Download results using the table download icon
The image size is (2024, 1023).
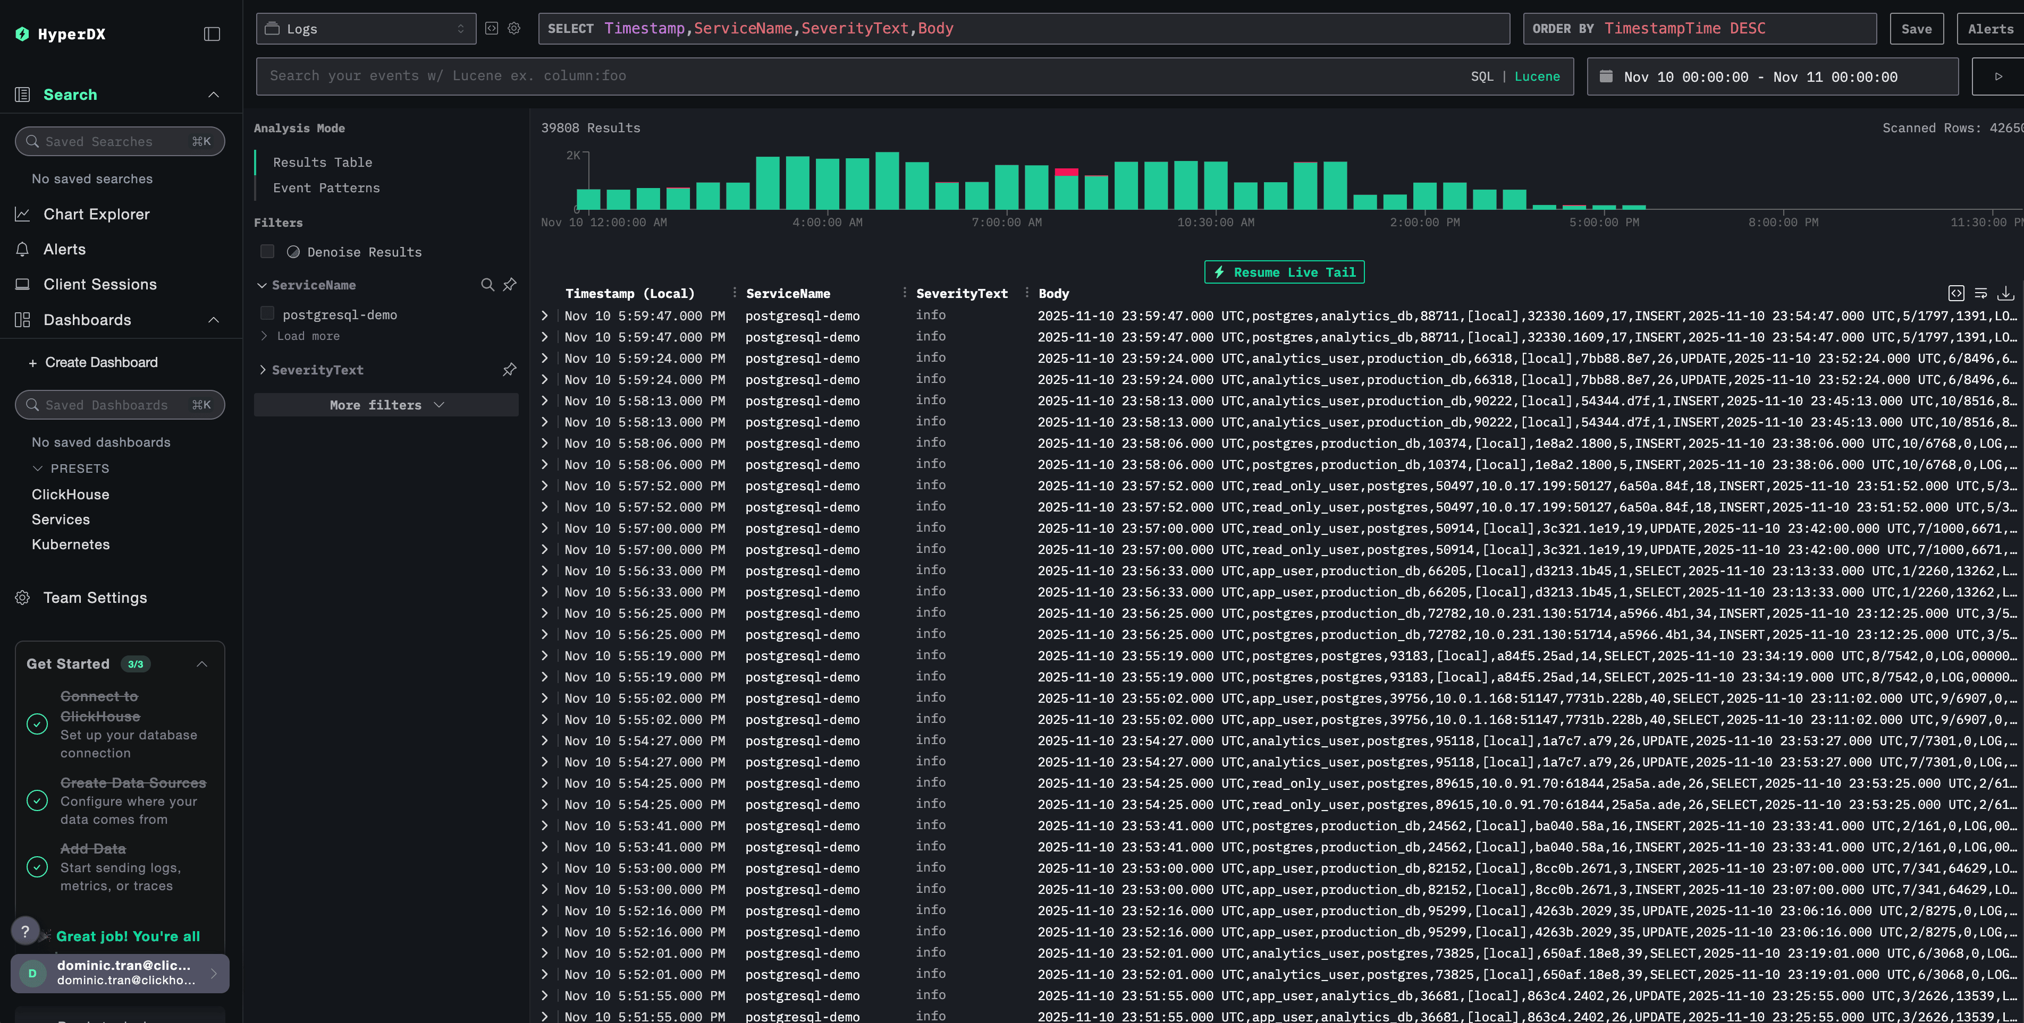(x=2006, y=293)
